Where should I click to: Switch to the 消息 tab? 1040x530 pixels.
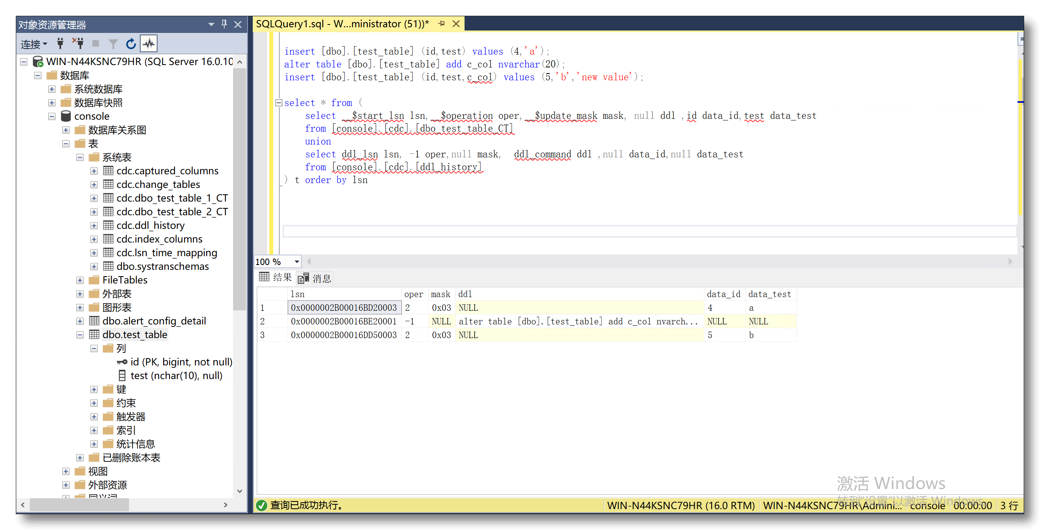[x=315, y=278]
